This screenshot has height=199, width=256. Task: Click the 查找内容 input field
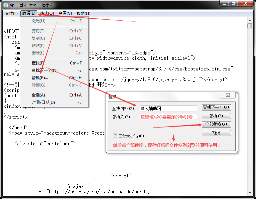tap(168, 109)
